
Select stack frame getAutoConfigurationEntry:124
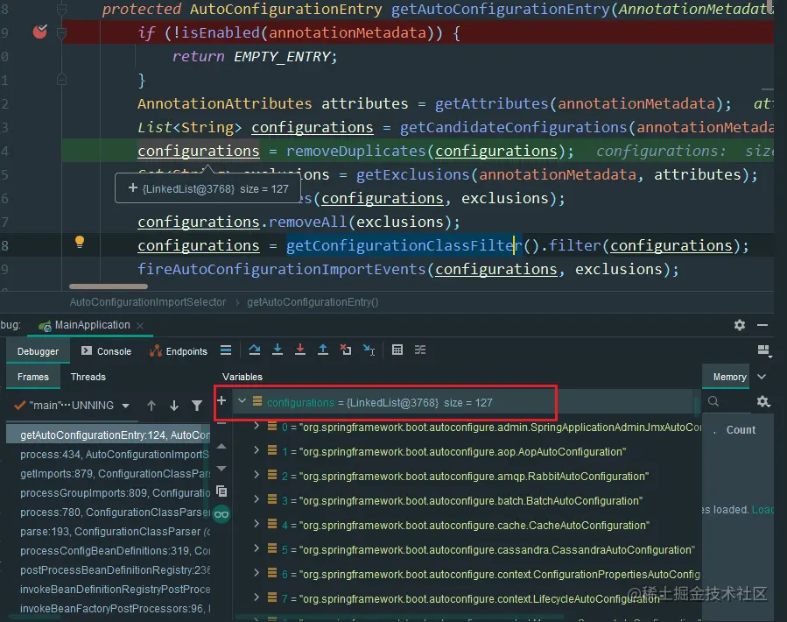109,435
